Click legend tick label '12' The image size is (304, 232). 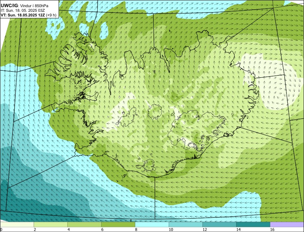coord(205,229)
